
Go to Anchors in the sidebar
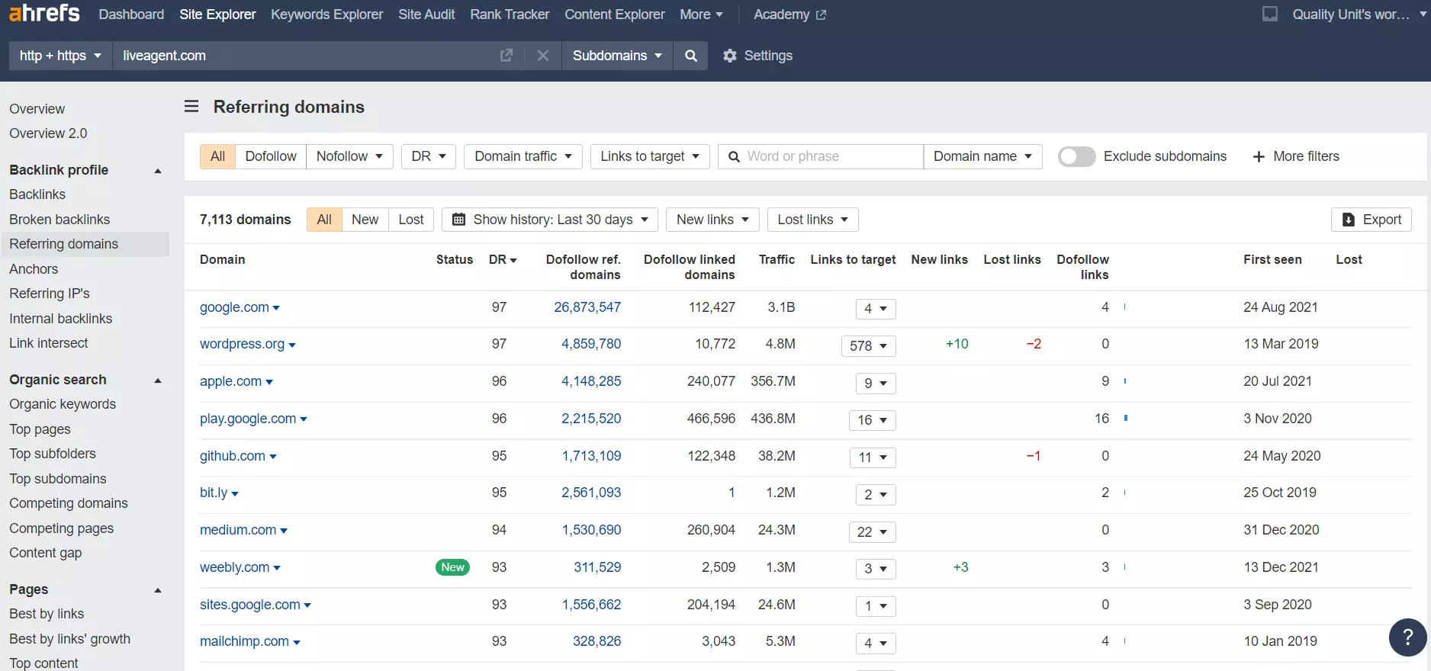[x=34, y=269]
